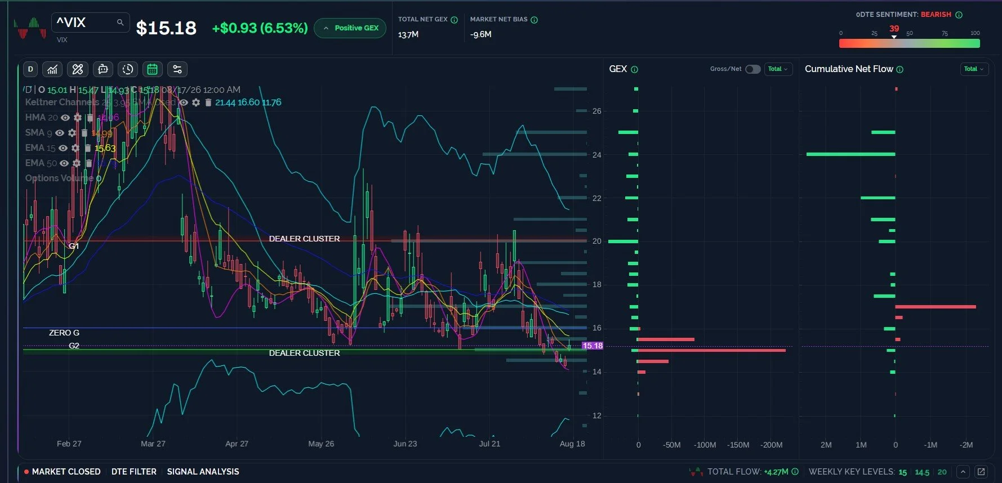Hide the HMA 20 indicator
Image resolution: width=1002 pixels, height=483 pixels.
[x=65, y=118]
